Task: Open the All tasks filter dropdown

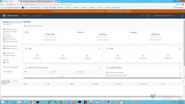Action: click(4, 99)
